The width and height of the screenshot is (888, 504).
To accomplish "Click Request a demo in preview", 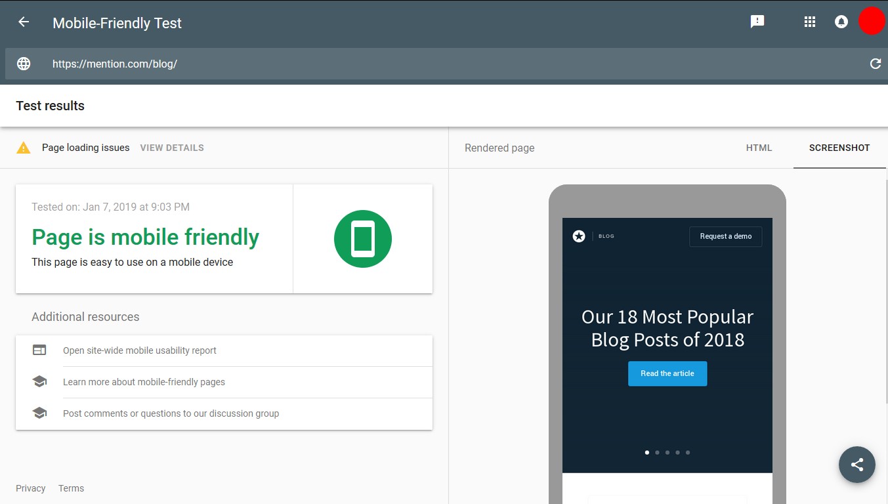I will click(725, 236).
